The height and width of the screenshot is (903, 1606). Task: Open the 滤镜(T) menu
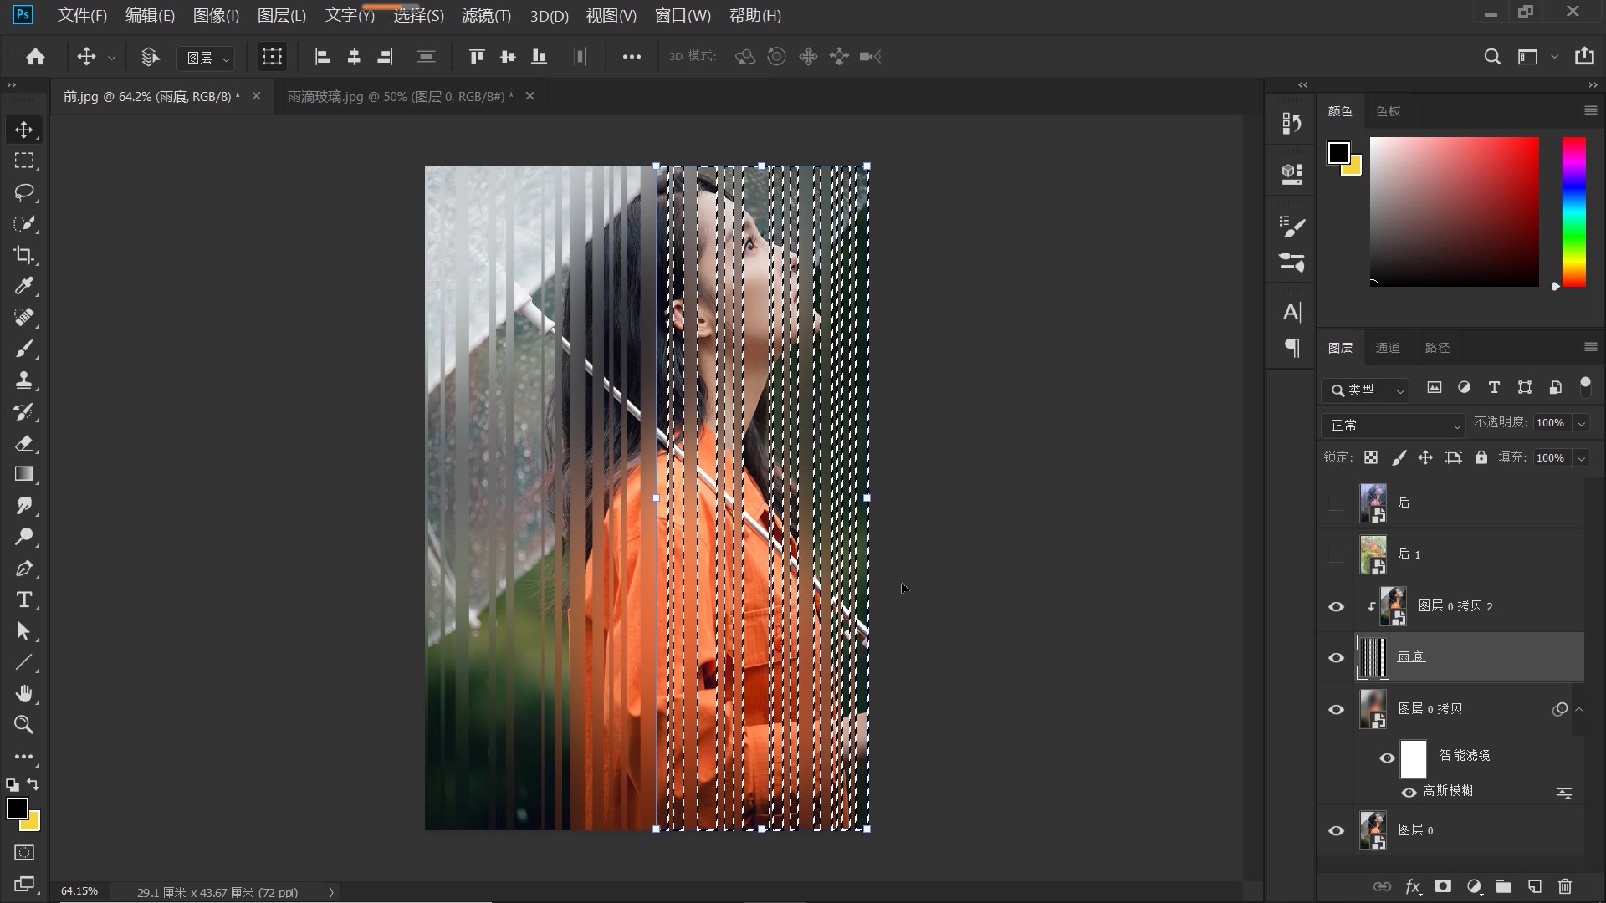[486, 15]
